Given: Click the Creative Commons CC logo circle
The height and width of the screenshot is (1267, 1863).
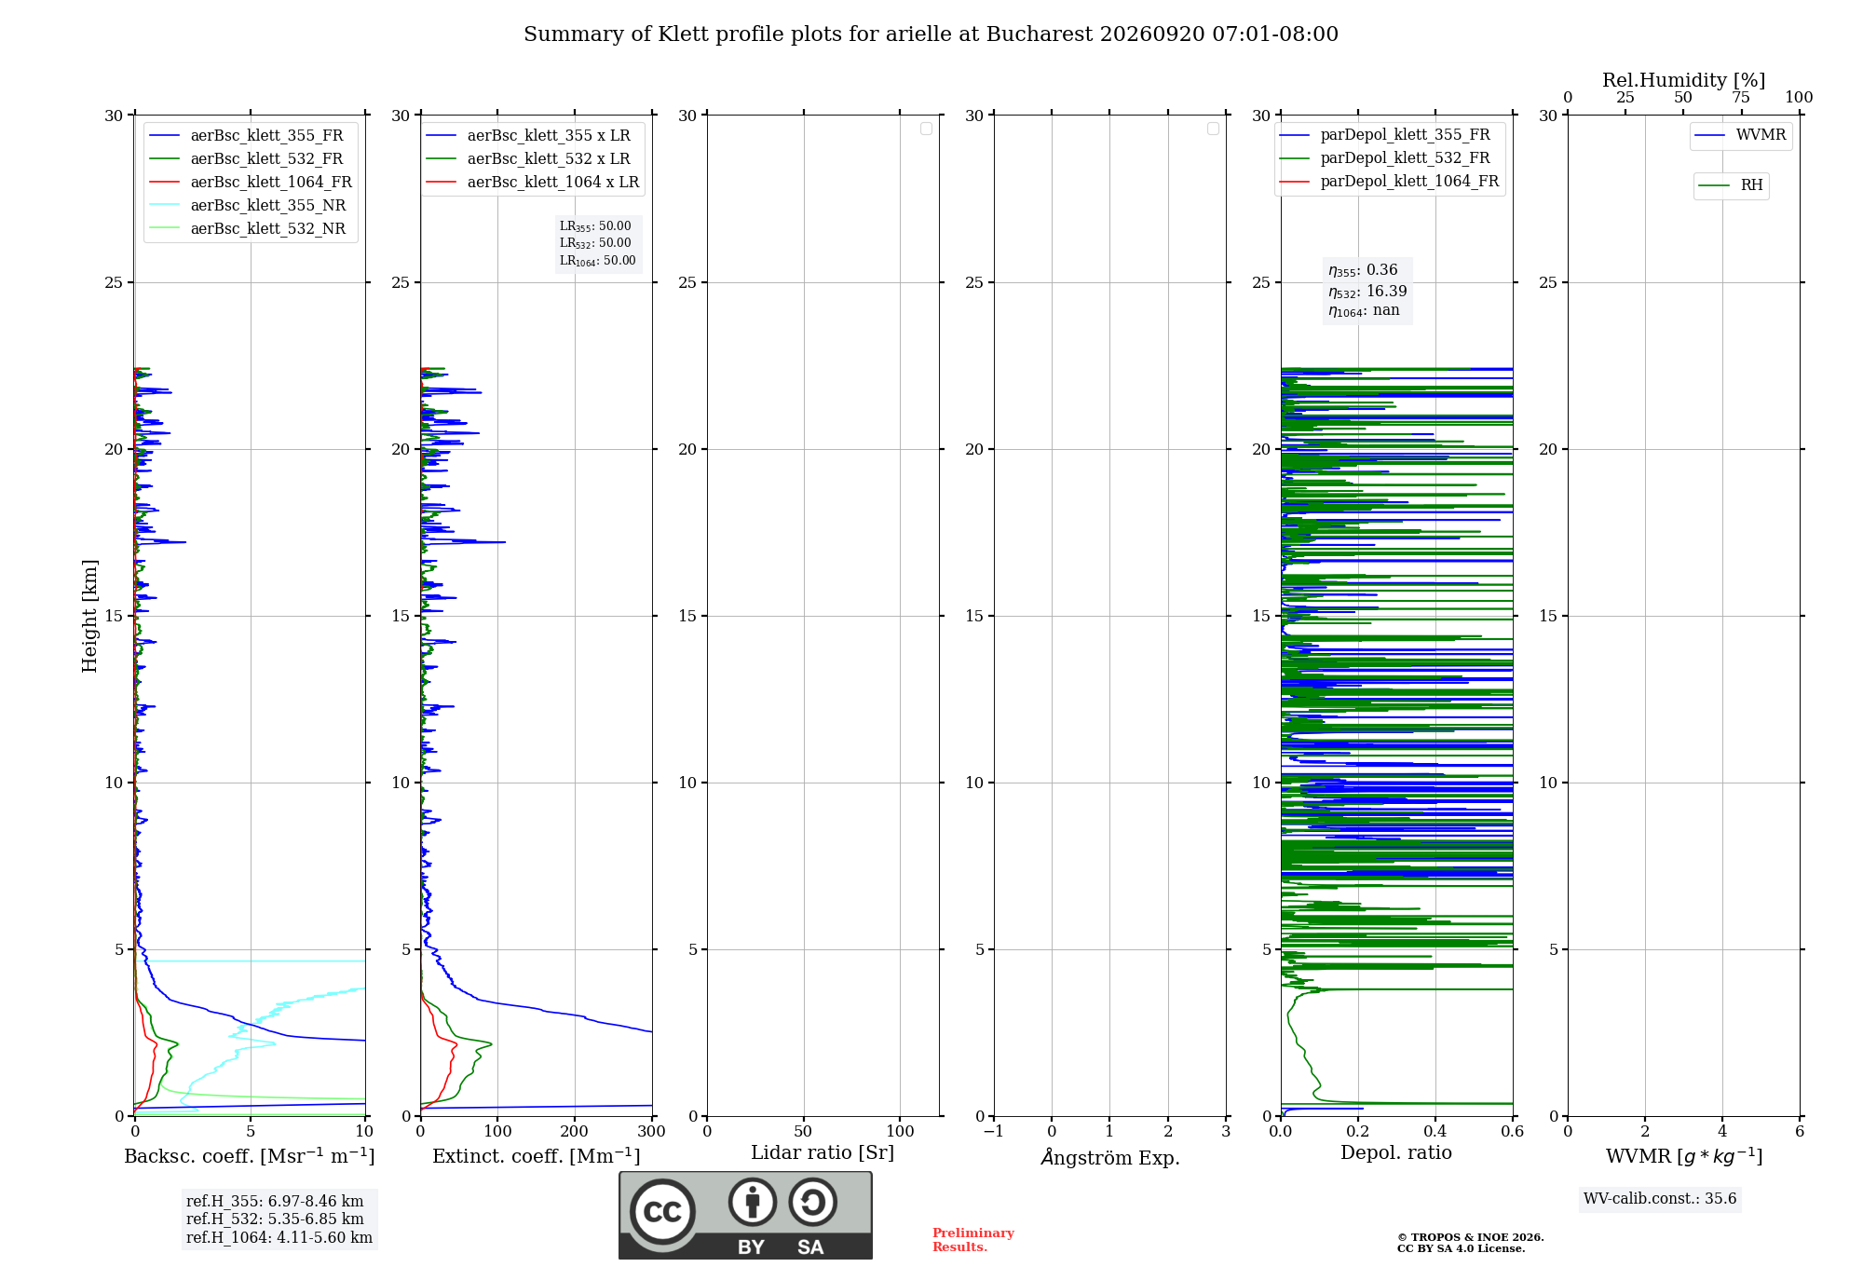Looking at the screenshot, I should tap(662, 1212).
